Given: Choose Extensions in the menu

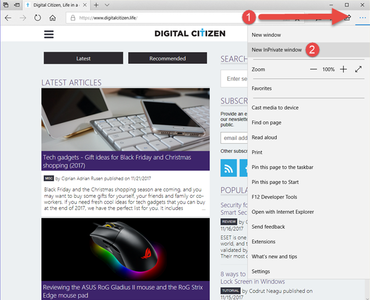Looking at the screenshot, I should [x=264, y=242].
